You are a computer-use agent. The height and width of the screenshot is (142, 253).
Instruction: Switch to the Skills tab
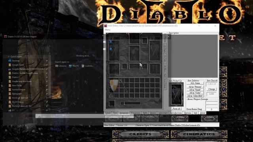coord(145,113)
